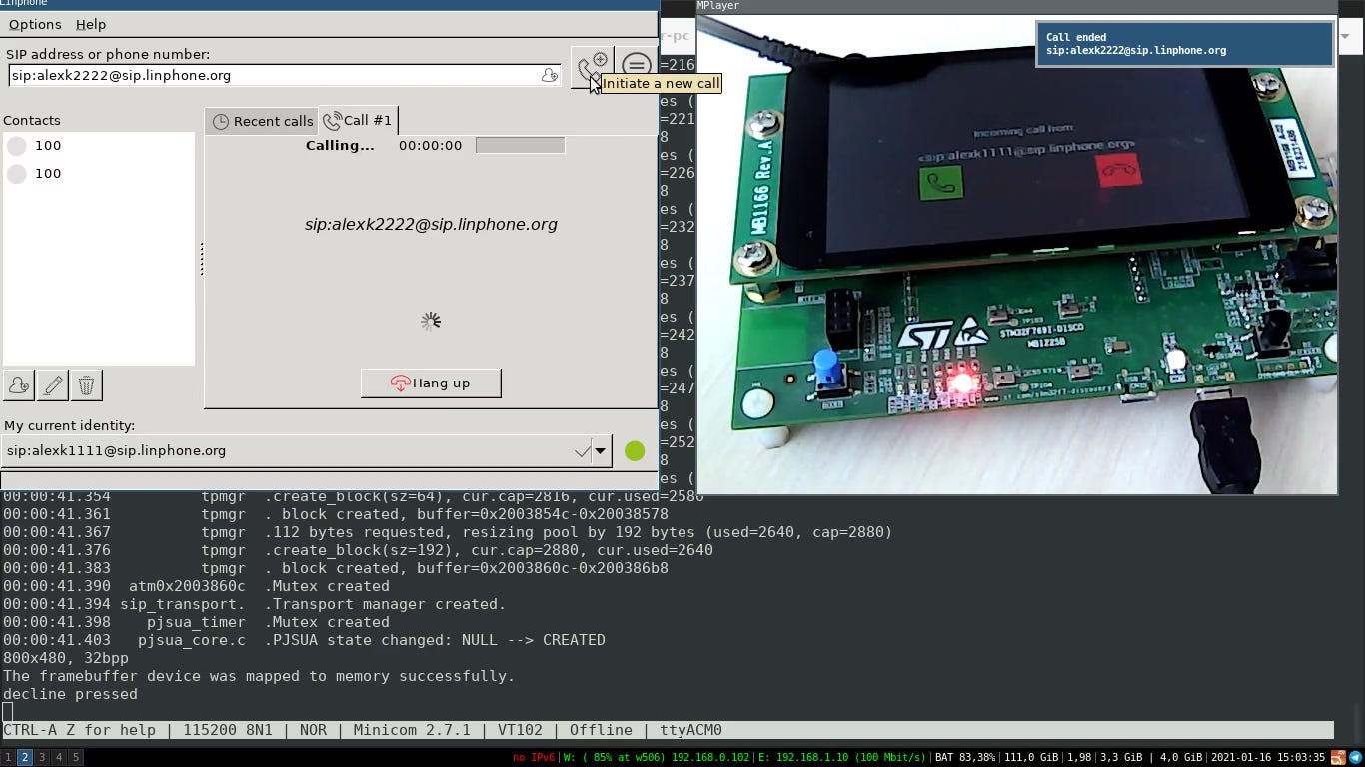This screenshot has width=1365, height=767.
Task: Click the second contact row labeled 100
Action: [99, 174]
